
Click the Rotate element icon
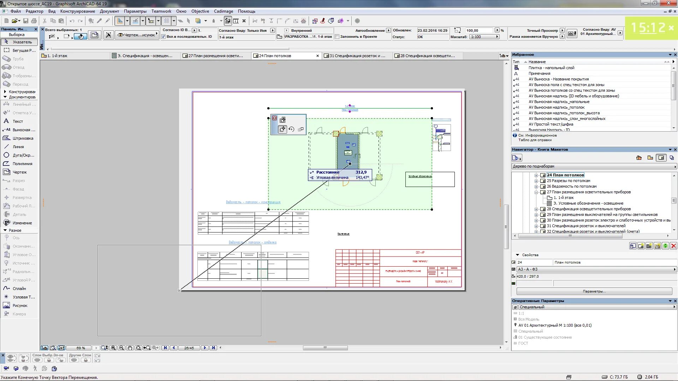coord(291,129)
